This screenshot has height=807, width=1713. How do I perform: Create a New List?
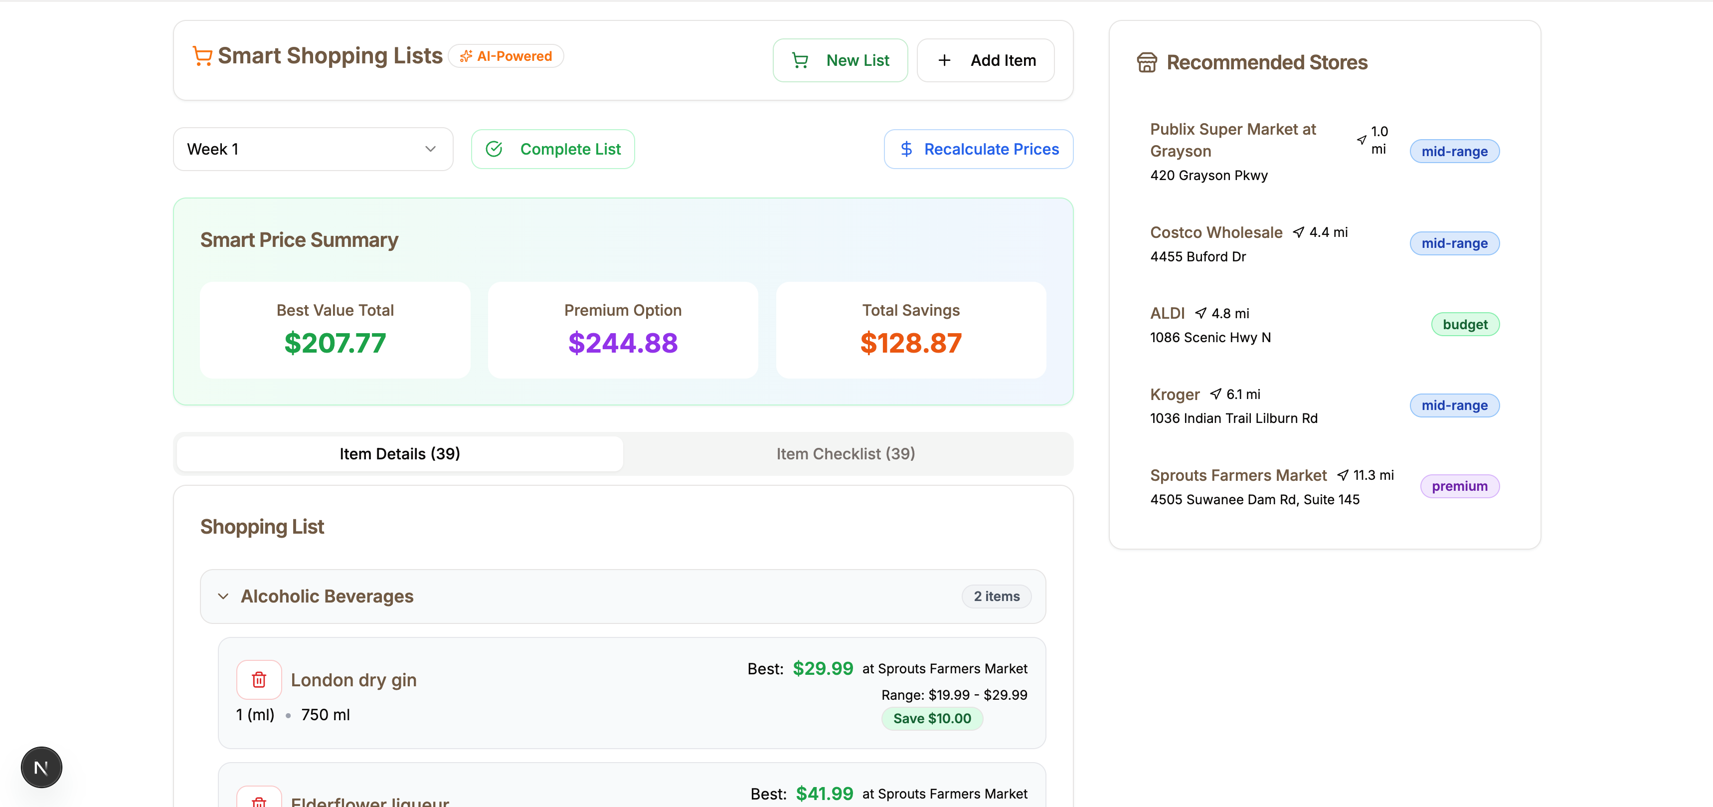(x=840, y=60)
